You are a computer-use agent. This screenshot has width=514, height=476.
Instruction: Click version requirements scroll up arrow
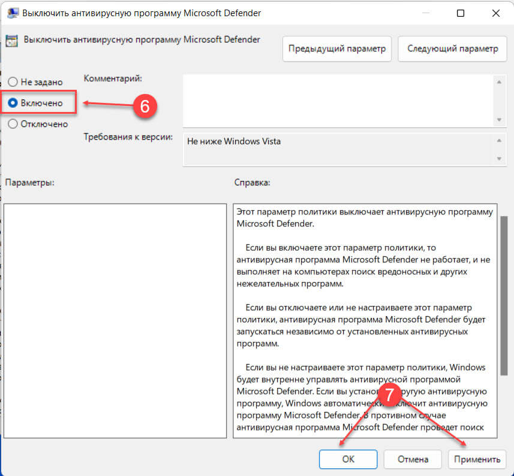click(499, 140)
